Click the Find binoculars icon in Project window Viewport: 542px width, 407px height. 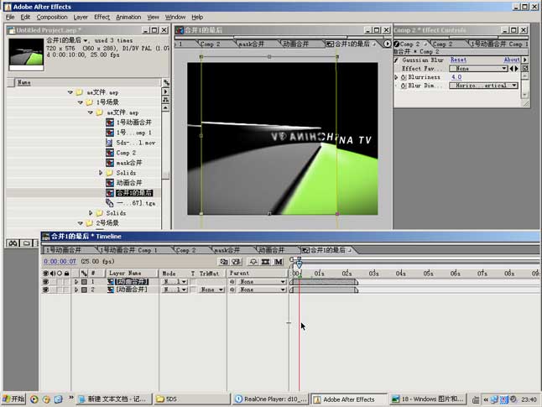(x=13, y=243)
